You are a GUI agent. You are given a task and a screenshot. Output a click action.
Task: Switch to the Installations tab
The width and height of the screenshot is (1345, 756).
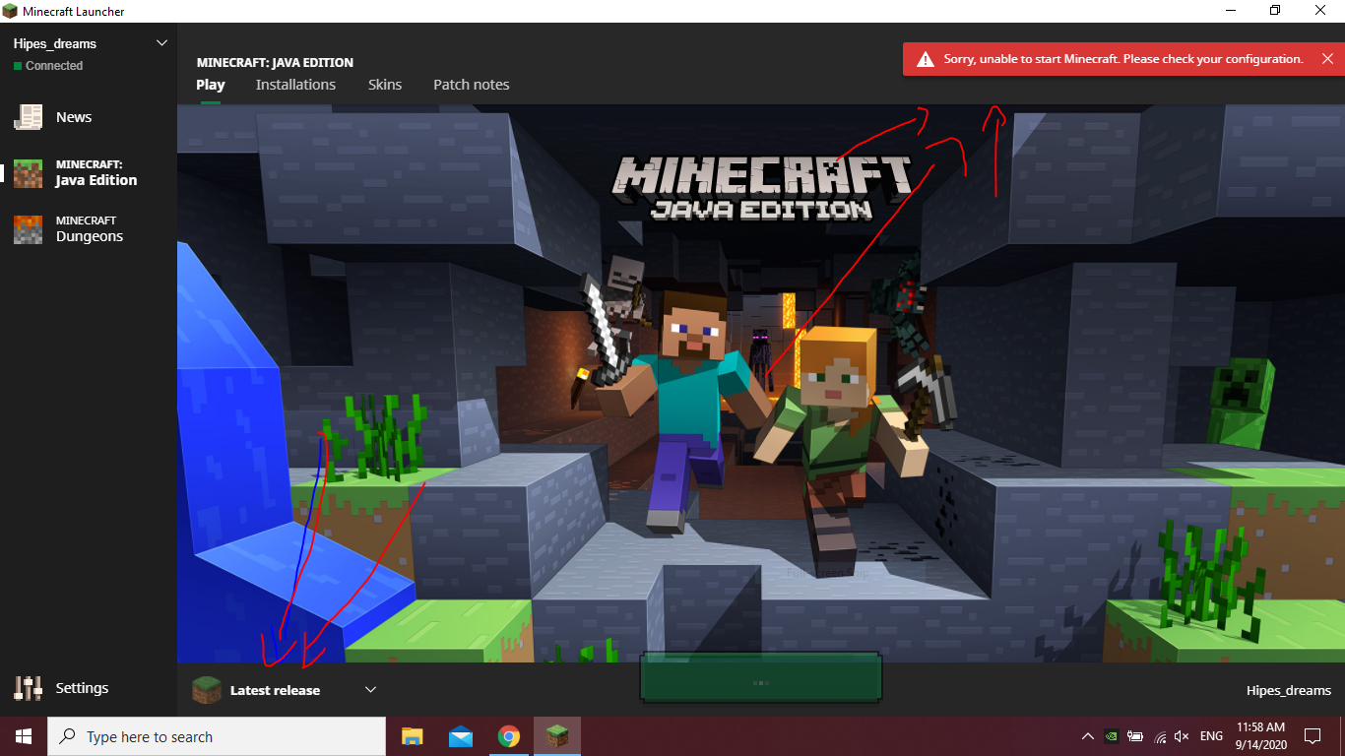tap(295, 85)
